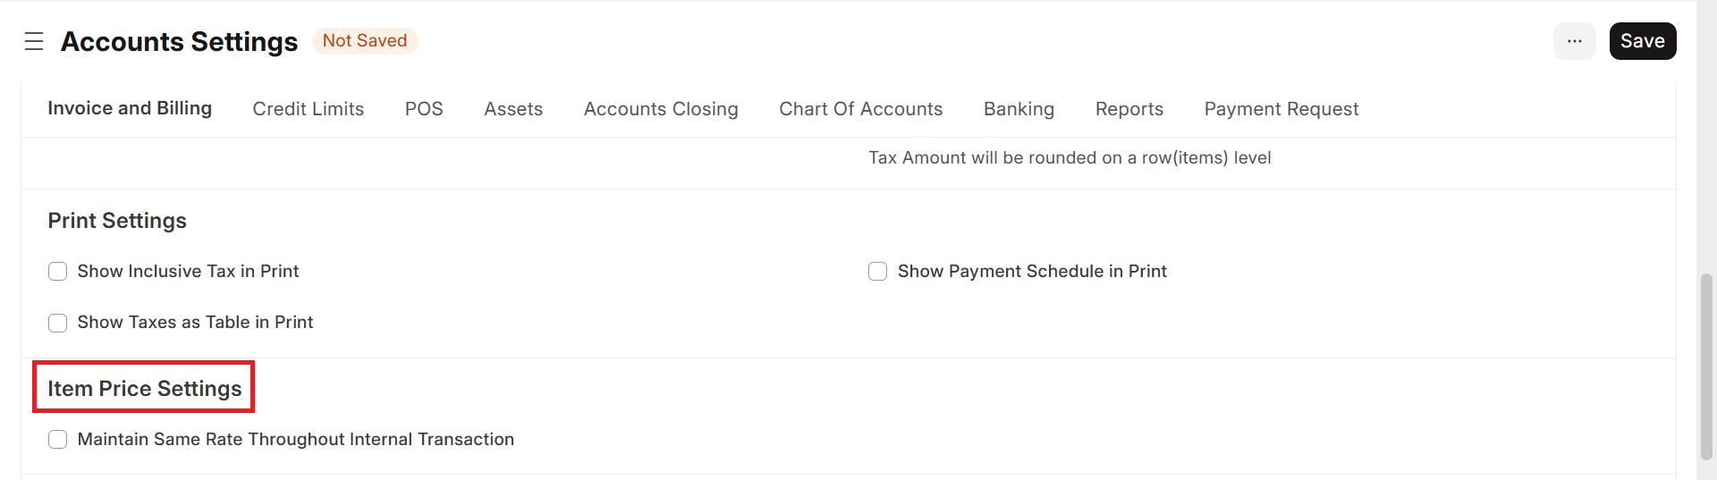Click the Not Saved status indicator
The image size is (1717, 480).
pos(364,41)
